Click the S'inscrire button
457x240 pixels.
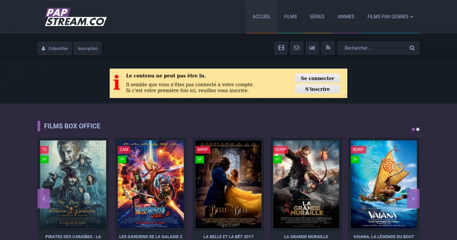pyautogui.click(x=318, y=89)
